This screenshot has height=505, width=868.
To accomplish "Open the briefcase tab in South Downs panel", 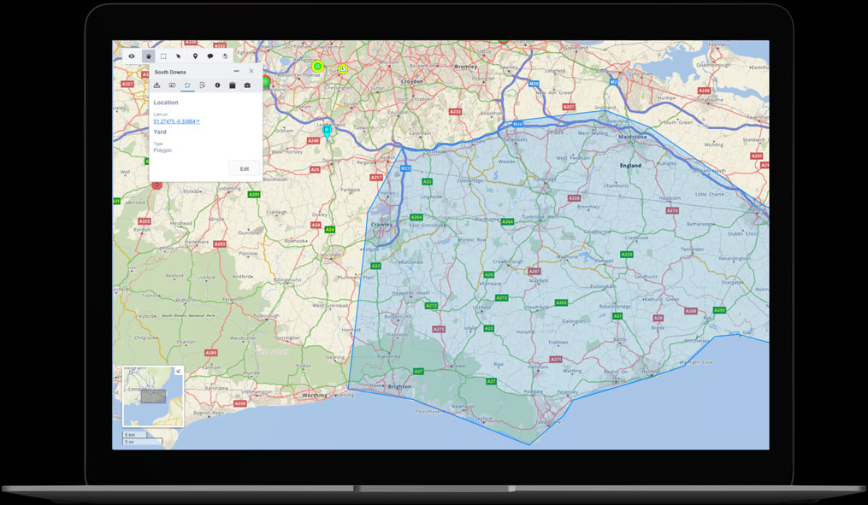I will point(247,85).
